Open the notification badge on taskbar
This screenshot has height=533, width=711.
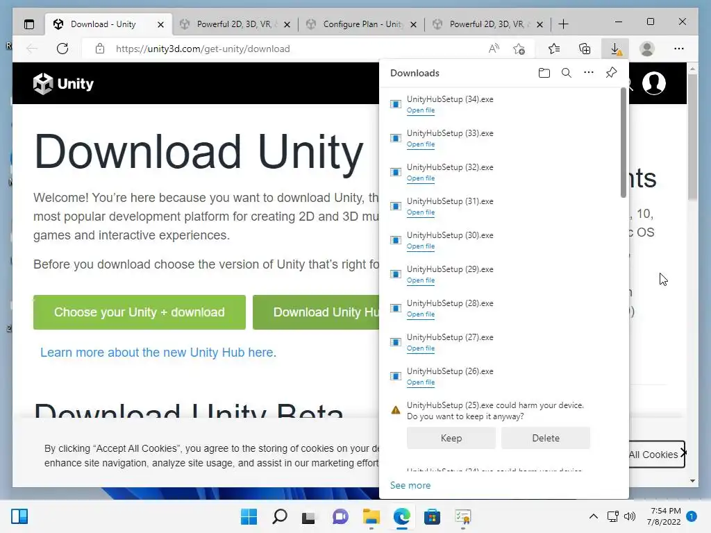click(x=692, y=516)
